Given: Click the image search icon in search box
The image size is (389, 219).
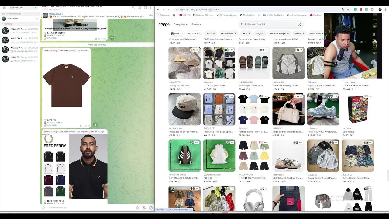Looking at the screenshot, I should pos(299,24).
